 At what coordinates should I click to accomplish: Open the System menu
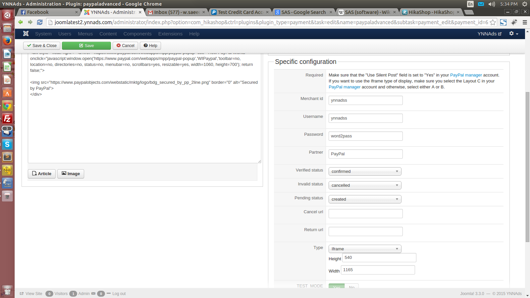coord(43,34)
